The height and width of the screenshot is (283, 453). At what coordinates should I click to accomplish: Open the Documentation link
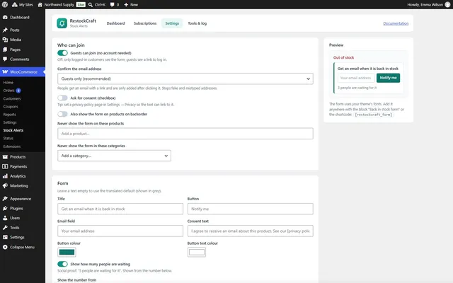396,23
